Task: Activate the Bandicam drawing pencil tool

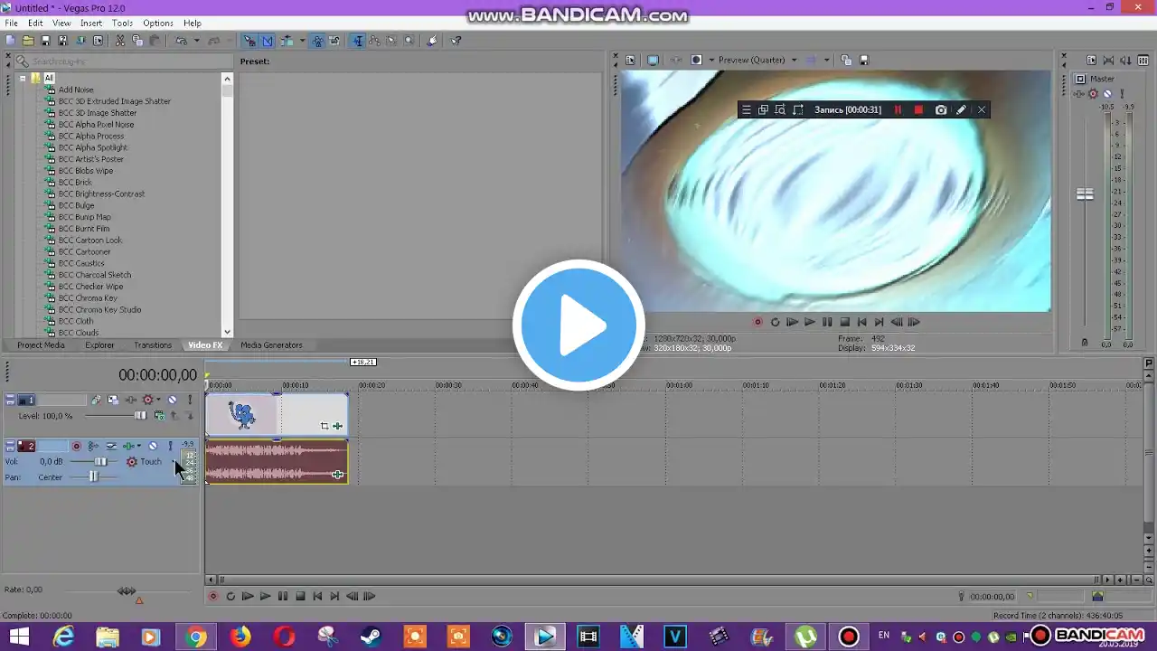Action: [x=961, y=110]
